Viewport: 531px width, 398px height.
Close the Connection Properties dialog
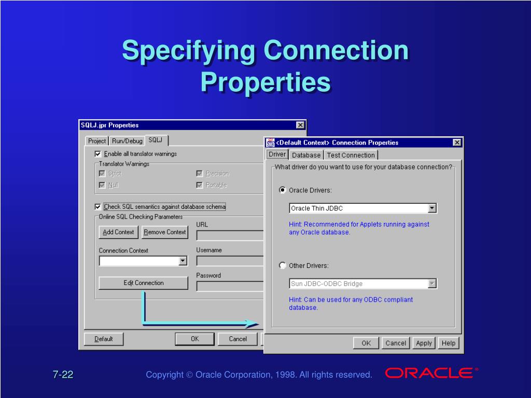pos(457,143)
